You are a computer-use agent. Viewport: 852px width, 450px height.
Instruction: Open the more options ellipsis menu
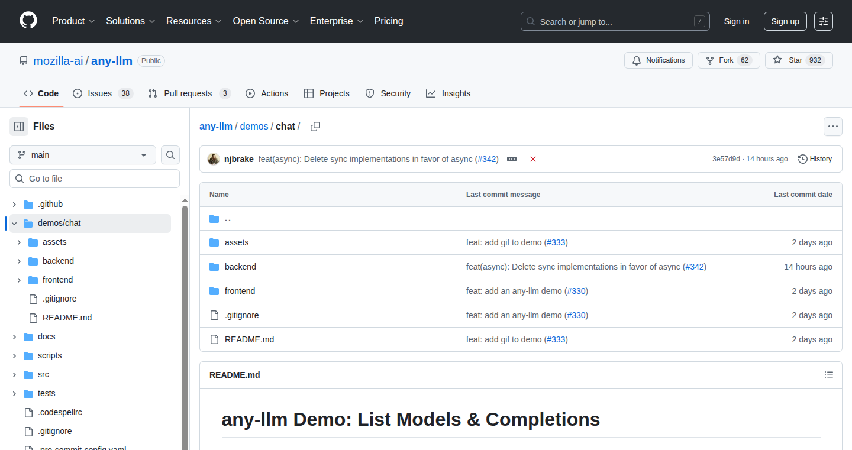pyautogui.click(x=833, y=127)
